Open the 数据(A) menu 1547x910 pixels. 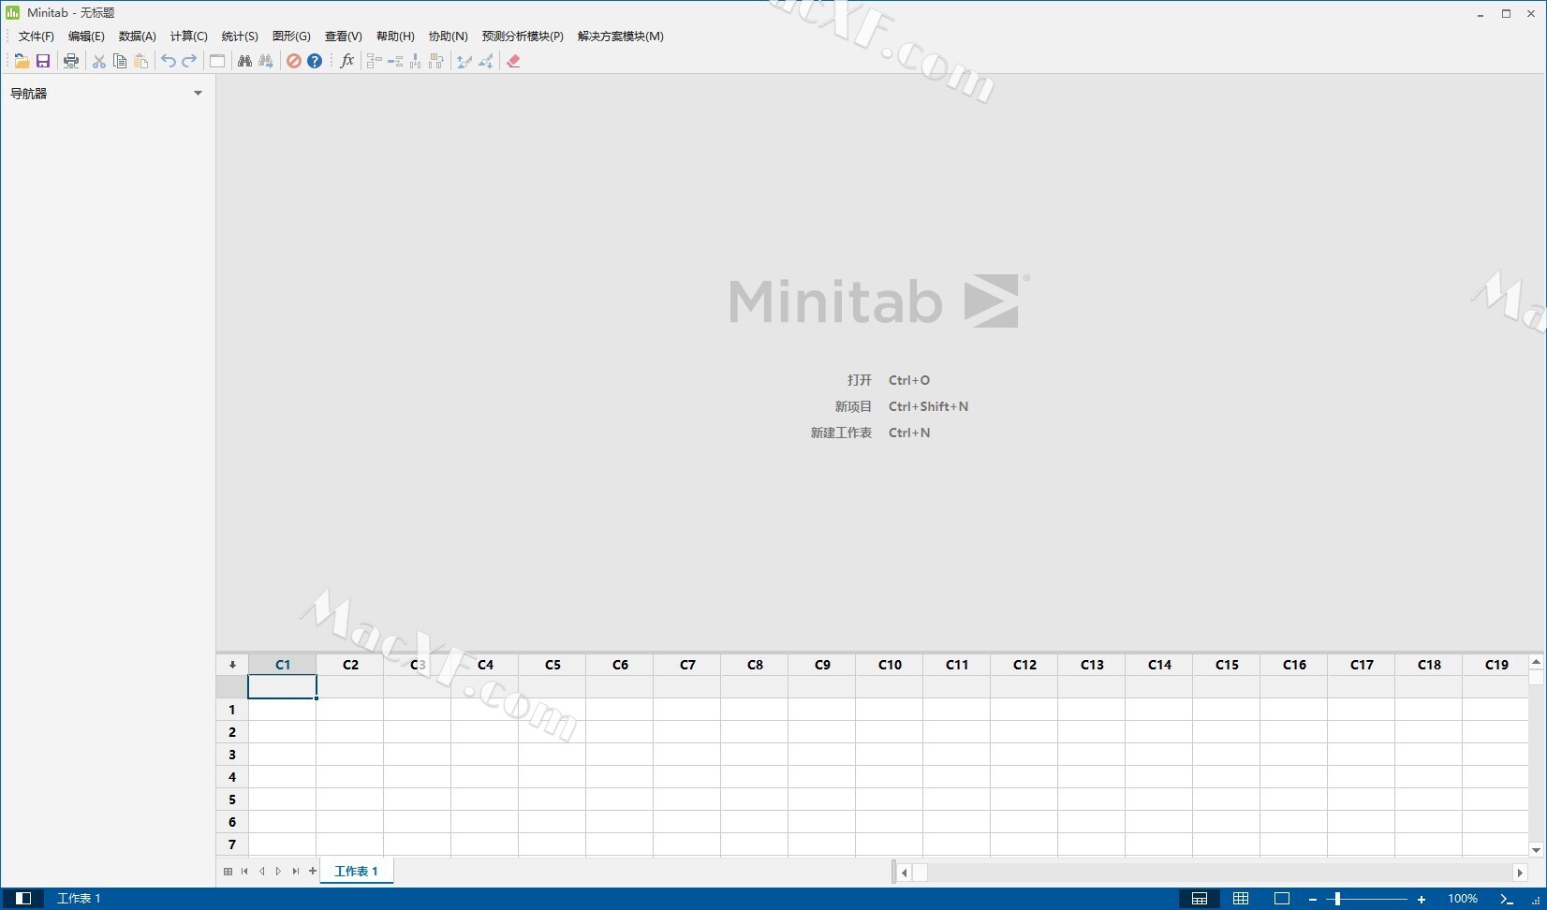tap(138, 37)
